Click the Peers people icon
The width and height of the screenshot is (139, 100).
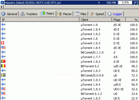43,13
